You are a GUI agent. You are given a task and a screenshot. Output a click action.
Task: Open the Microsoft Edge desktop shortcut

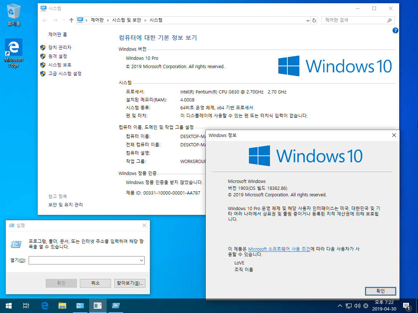tap(13, 53)
